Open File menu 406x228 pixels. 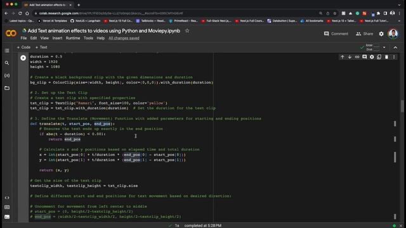23,38
